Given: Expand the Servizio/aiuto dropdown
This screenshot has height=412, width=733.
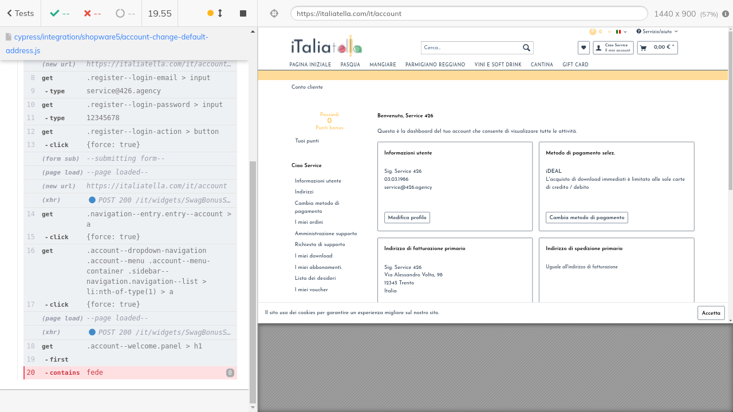Looking at the screenshot, I should tap(657, 32).
